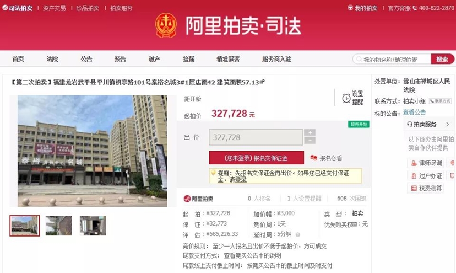The image size is (456, 273).
Task: Open the 法院 navigation tab
Action: (x=52, y=59)
